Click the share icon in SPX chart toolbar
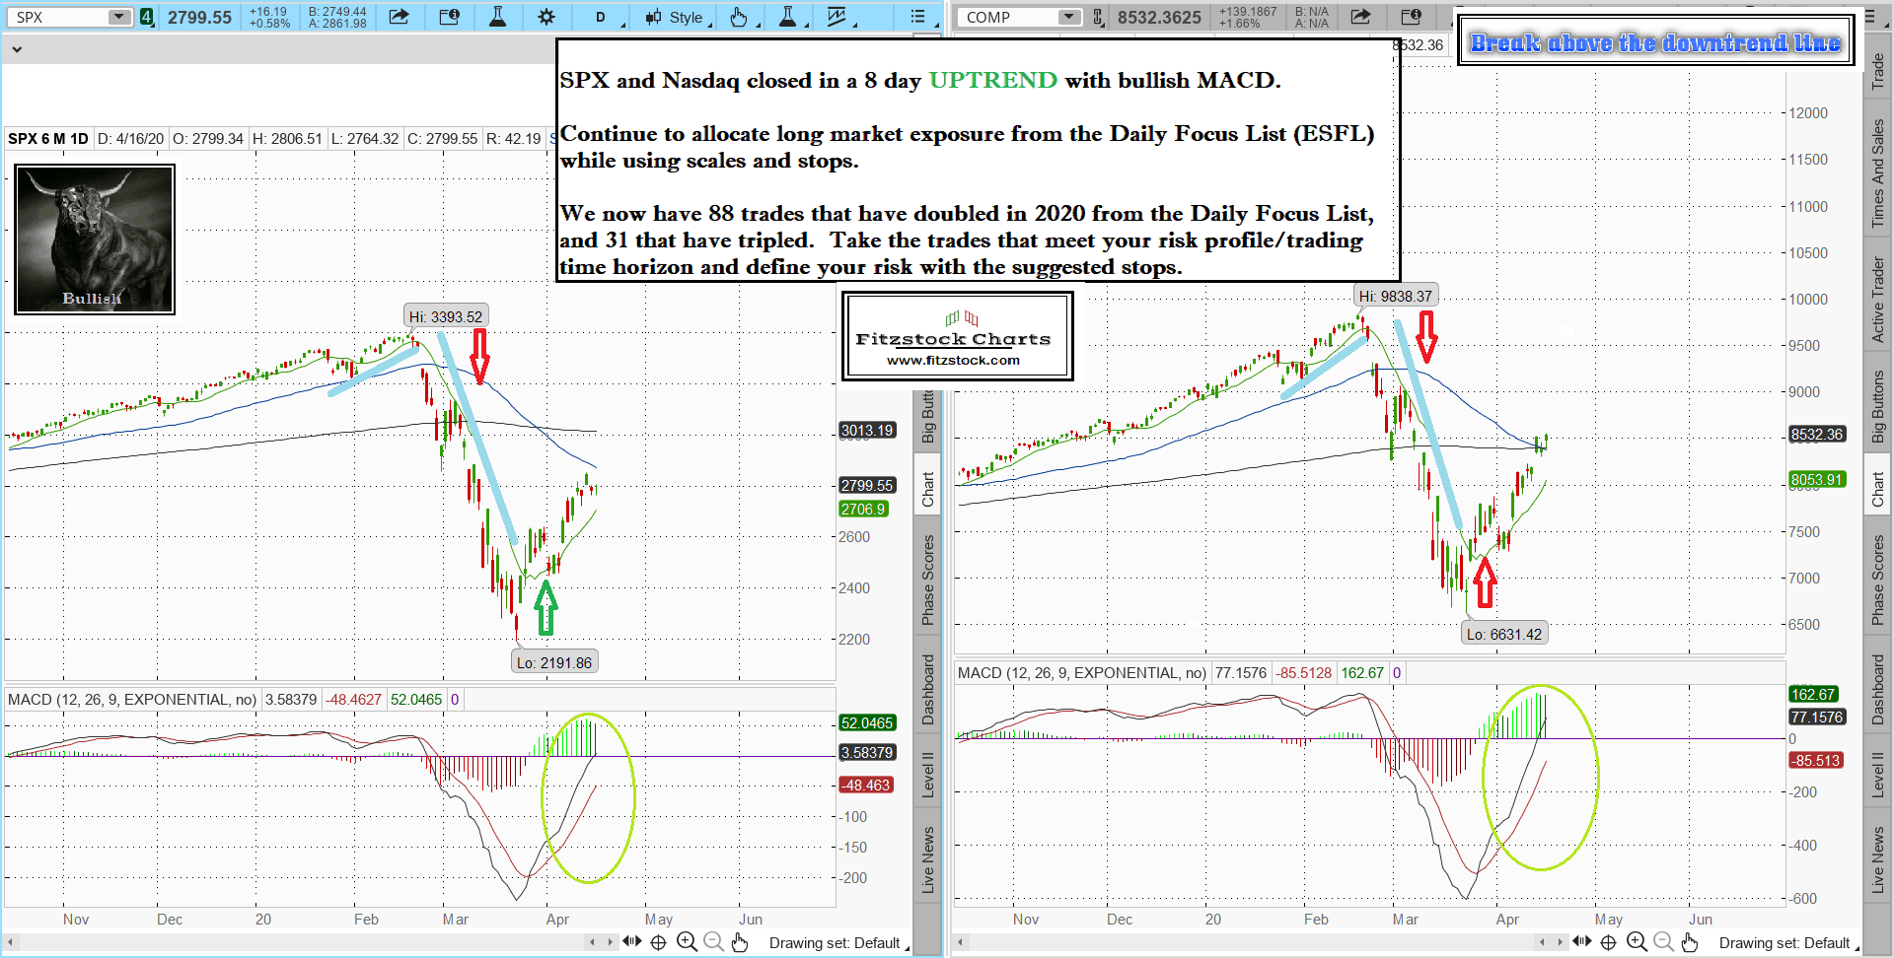1894x958 pixels. point(399,17)
